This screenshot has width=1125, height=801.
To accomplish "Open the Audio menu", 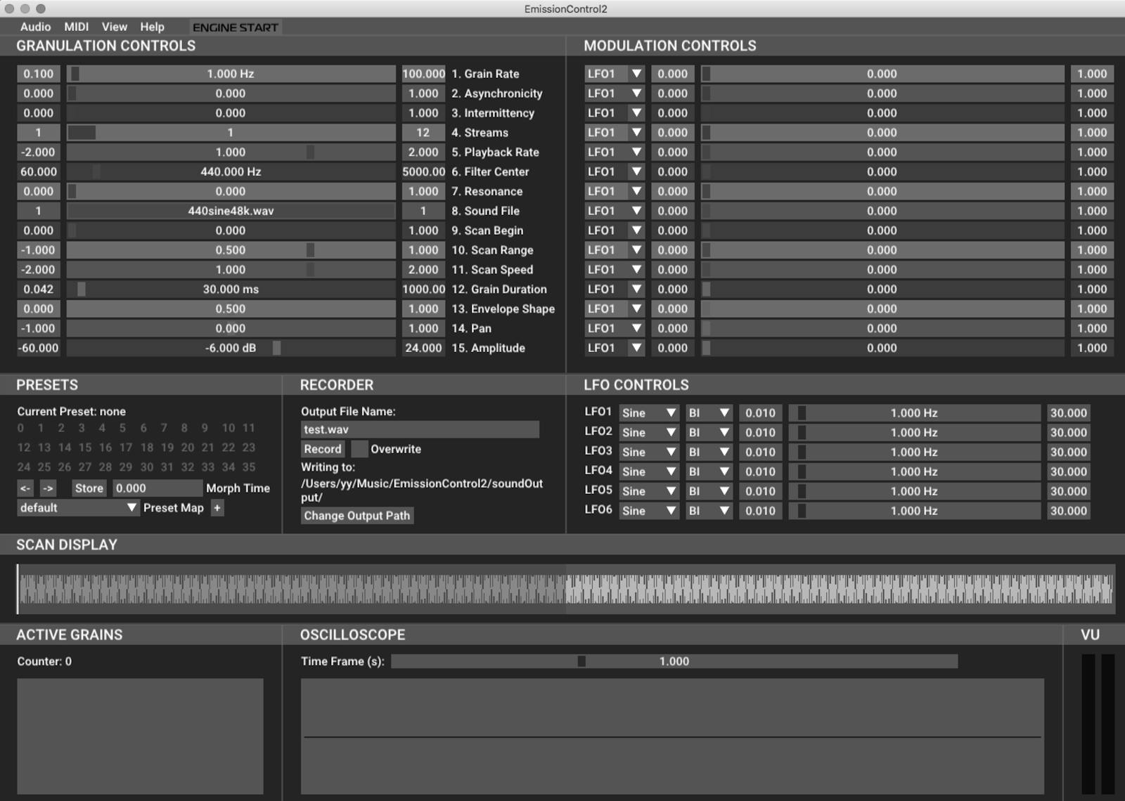I will point(35,27).
